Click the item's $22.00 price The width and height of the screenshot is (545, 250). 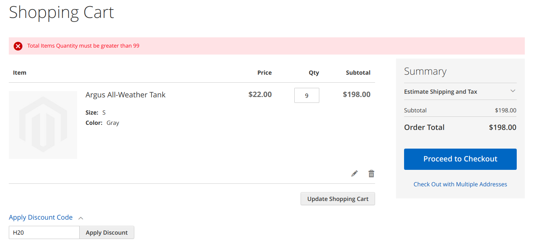point(260,94)
